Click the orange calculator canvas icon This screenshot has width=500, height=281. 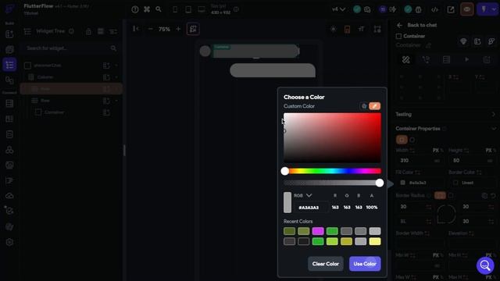347,30
